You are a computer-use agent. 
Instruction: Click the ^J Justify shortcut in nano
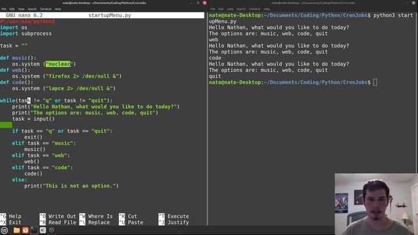(174, 222)
